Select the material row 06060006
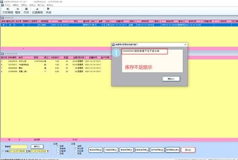 [56, 68]
